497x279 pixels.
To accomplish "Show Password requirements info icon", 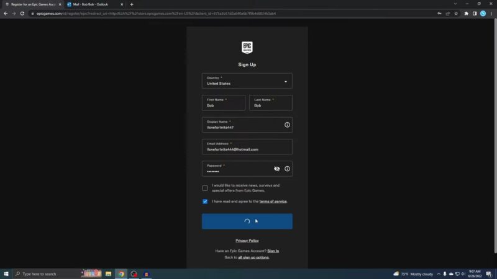I will pyautogui.click(x=287, y=169).
